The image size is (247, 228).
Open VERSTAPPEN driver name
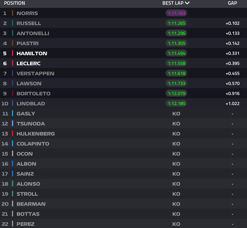35,73
